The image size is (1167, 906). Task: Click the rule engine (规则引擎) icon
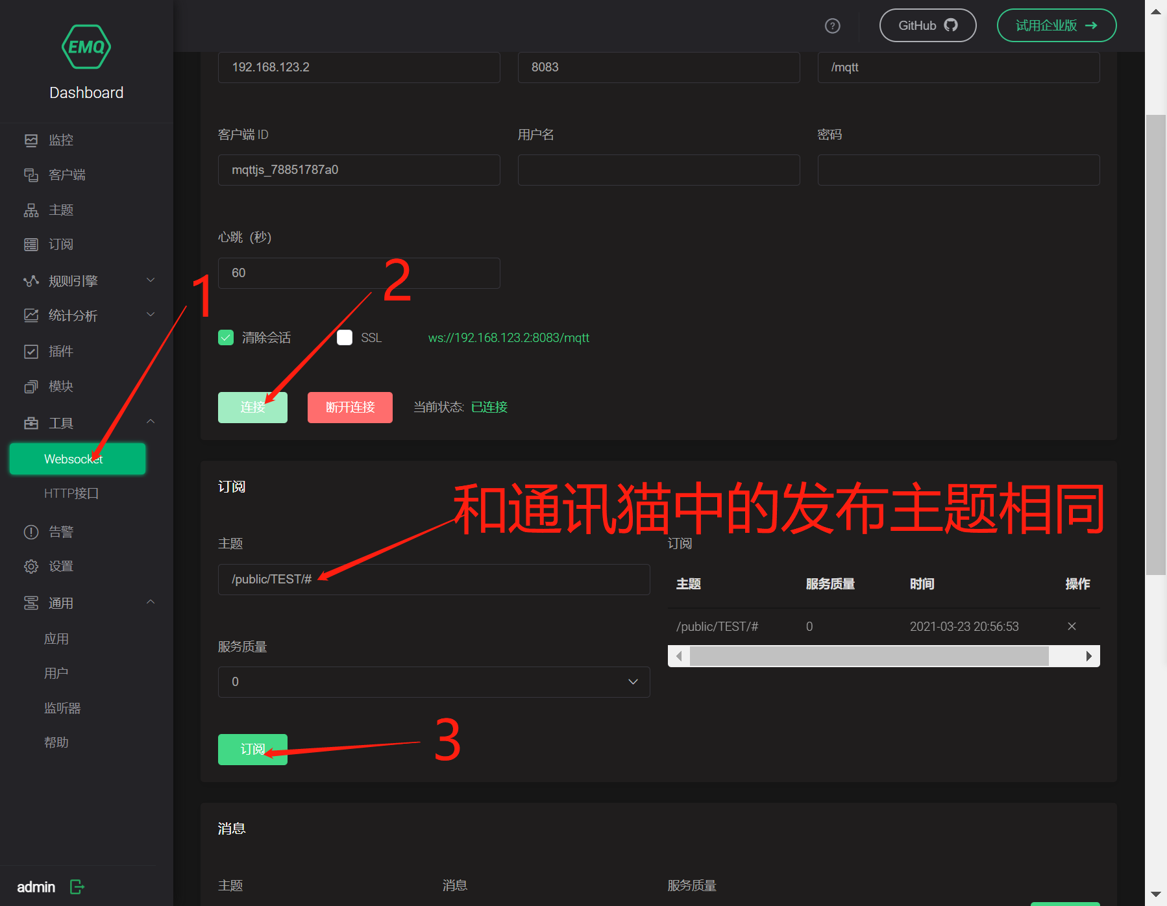(31, 281)
